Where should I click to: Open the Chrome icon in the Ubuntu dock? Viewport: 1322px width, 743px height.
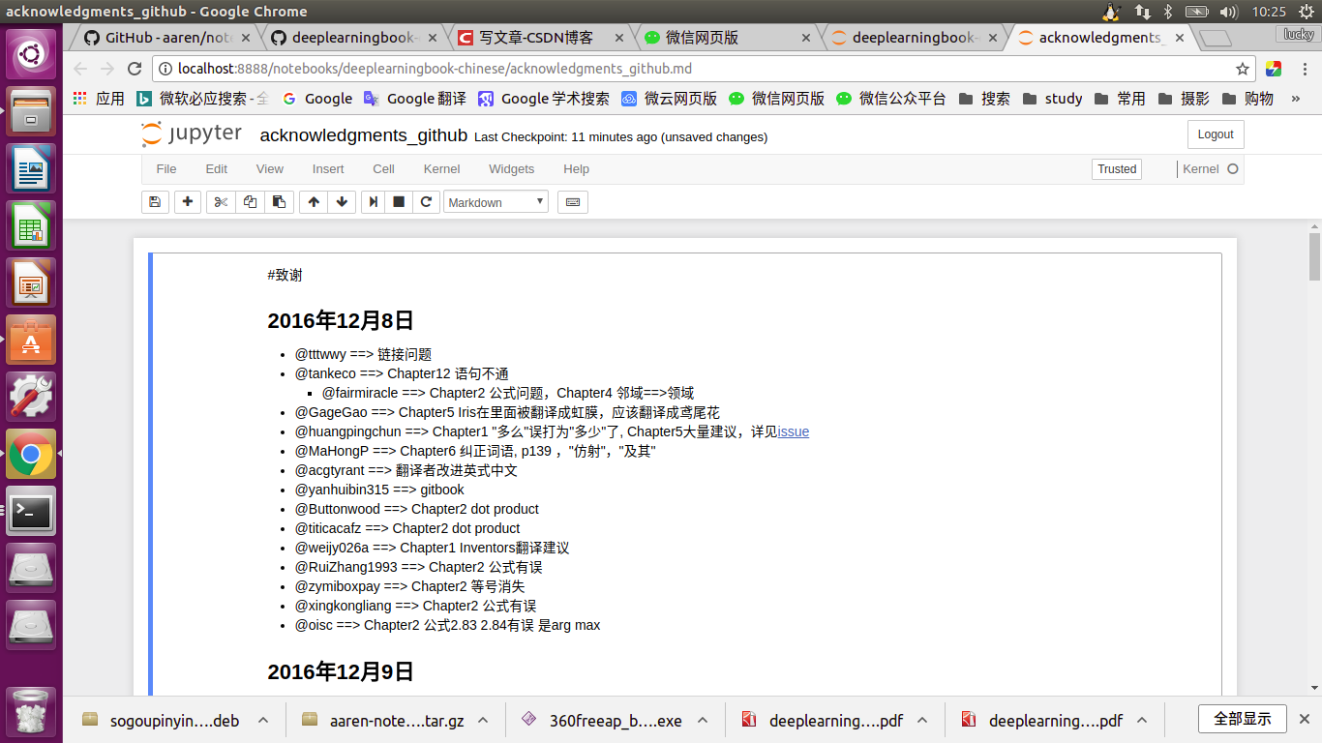(x=31, y=453)
